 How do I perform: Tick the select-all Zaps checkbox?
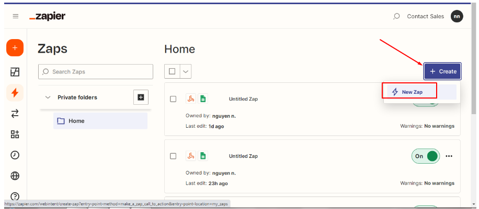click(172, 71)
